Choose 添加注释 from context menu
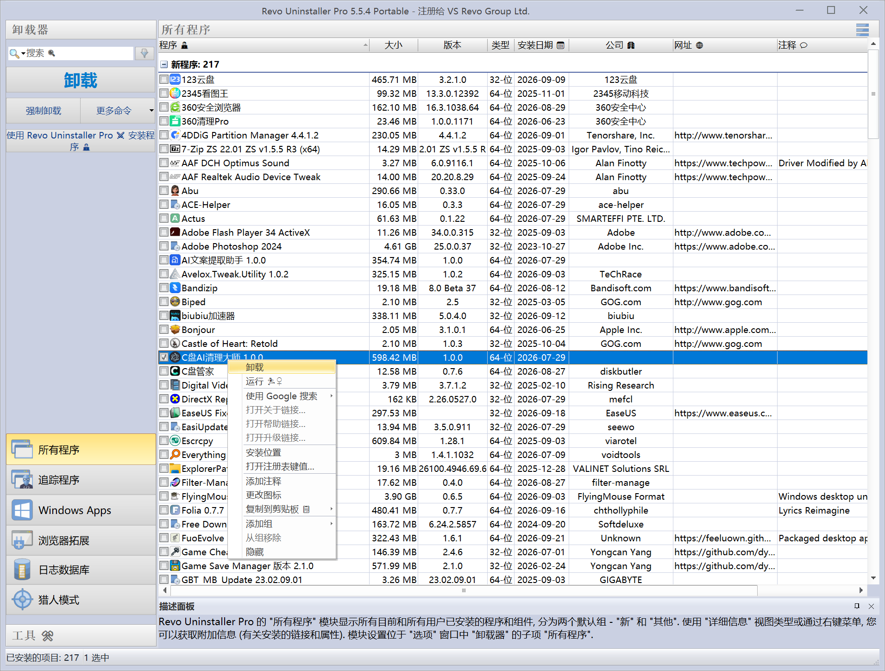 (282, 481)
